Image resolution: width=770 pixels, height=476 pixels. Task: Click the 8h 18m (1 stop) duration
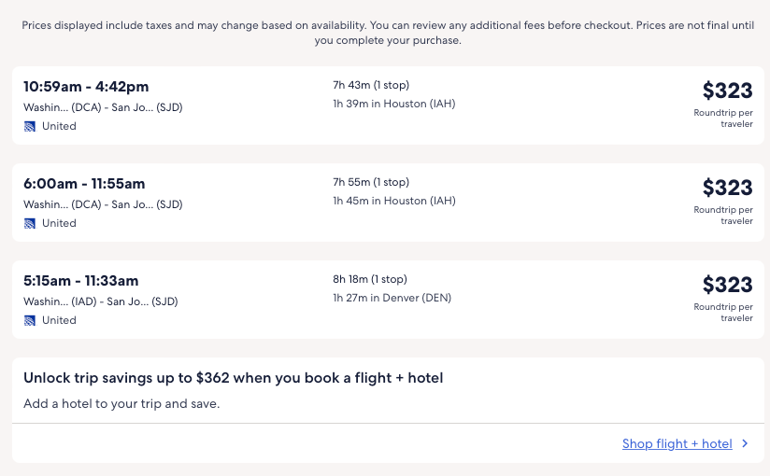click(x=371, y=279)
